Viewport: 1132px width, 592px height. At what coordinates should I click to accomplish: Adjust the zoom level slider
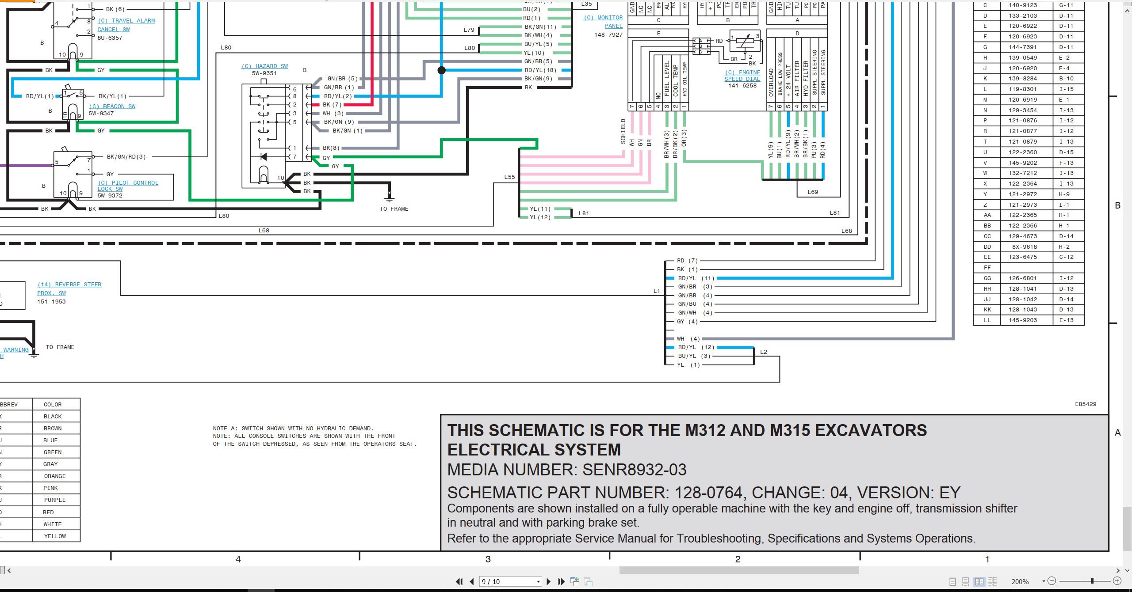tap(1092, 581)
